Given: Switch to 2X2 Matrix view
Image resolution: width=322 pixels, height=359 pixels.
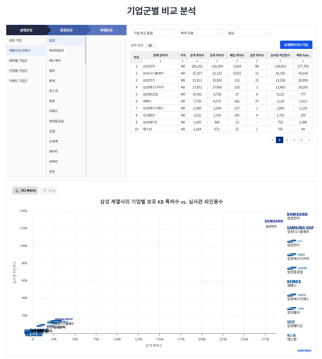Looking at the screenshot, I should coord(25,191).
